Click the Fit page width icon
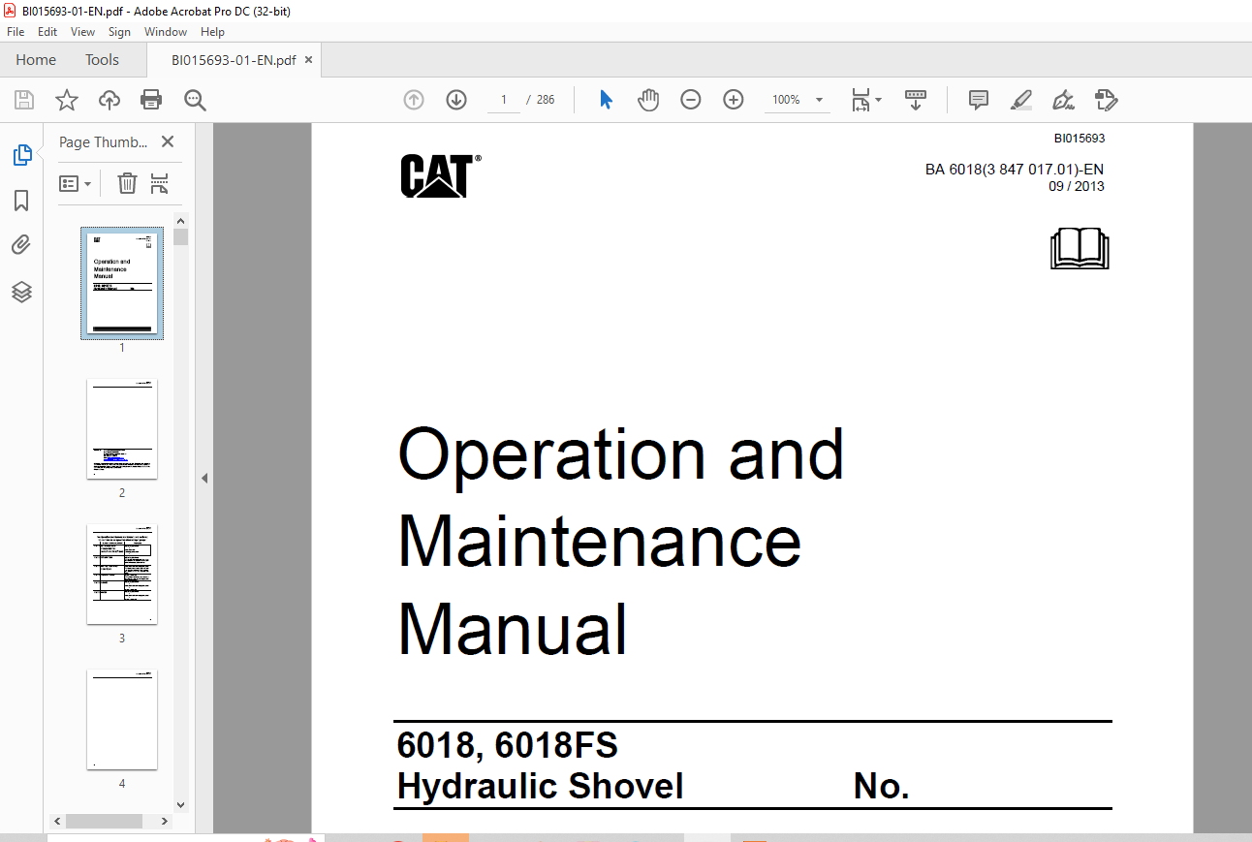1252x842 pixels. click(x=861, y=100)
